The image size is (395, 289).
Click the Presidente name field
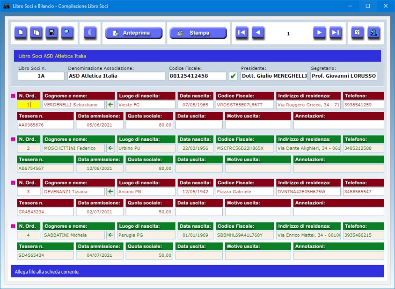point(274,76)
